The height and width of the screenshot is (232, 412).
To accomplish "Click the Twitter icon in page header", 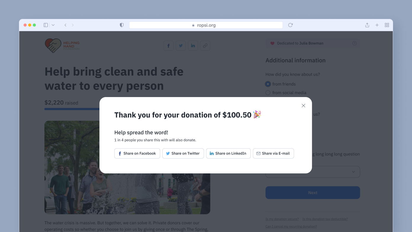I will 181,46.
